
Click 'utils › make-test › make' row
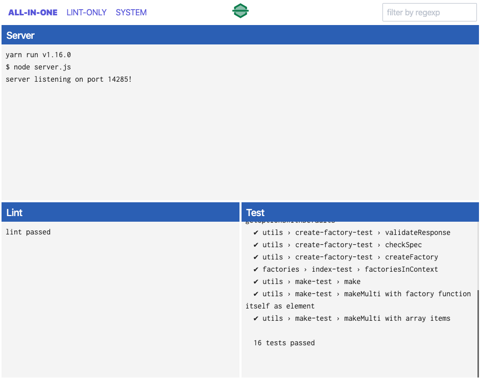(307, 281)
